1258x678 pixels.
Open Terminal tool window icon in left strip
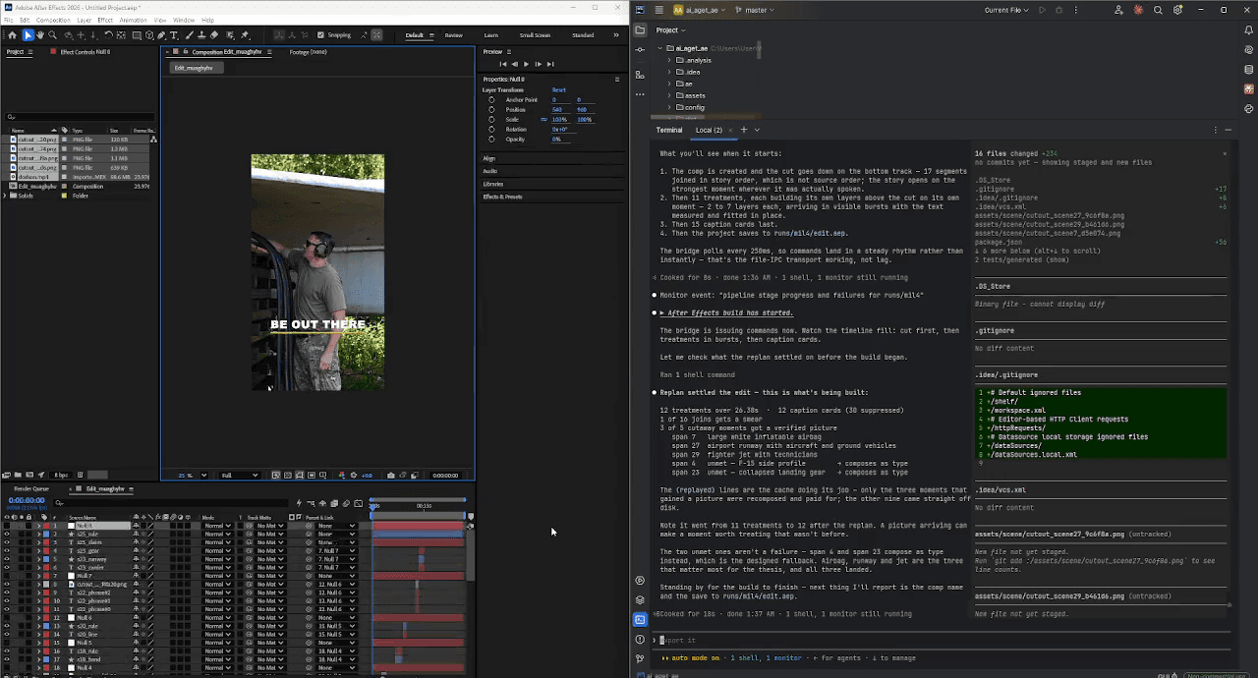point(640,619)
